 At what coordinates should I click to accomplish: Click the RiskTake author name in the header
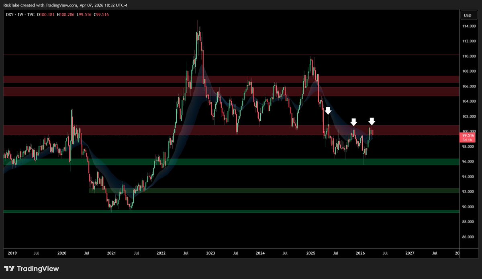10,4
